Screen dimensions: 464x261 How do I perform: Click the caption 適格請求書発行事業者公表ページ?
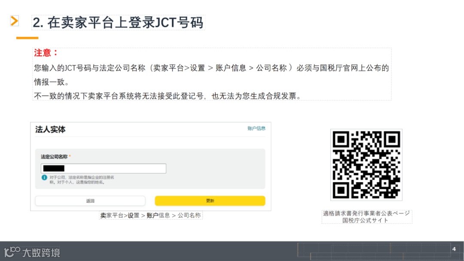coord(366,213)
